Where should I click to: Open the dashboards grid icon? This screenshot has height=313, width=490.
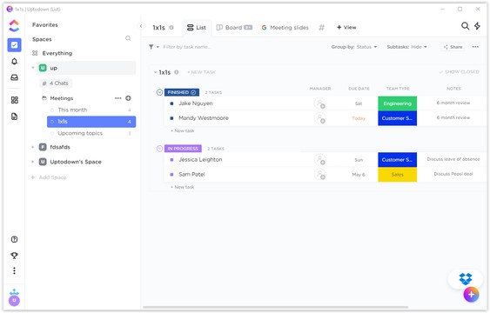point(15,100)
